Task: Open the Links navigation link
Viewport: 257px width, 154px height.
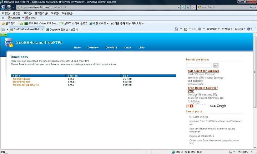Action: (141, 48)
